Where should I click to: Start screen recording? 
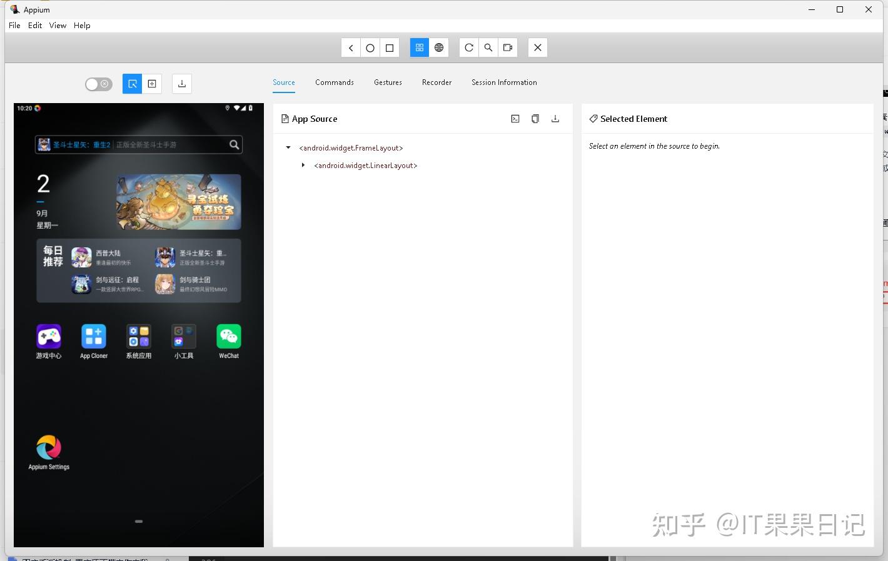point(508,47)
